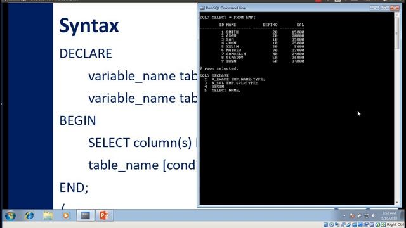
Task: Launch Internet Explorer from the taskbar
Action: (x=29, y=215)
